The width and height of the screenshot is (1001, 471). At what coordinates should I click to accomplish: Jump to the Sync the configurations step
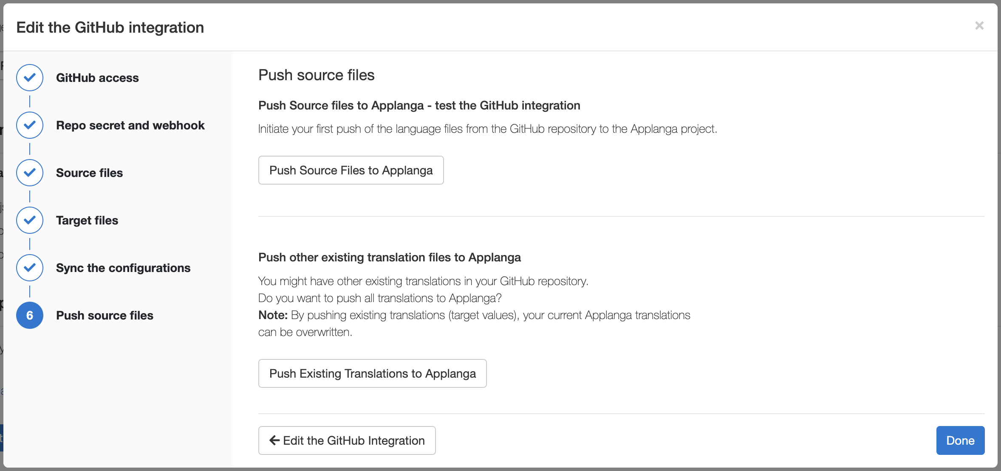click(x=123, y=268)
